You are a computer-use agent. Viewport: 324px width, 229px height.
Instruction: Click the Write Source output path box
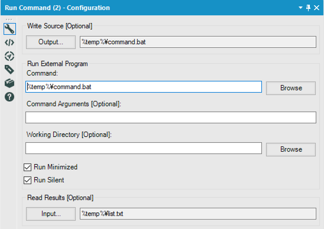(x=198, y=42)
